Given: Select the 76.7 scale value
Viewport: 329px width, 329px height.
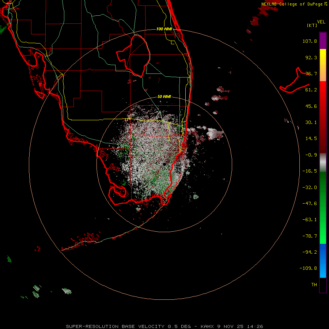Looking at the screenshot, I should click(311, 73).
